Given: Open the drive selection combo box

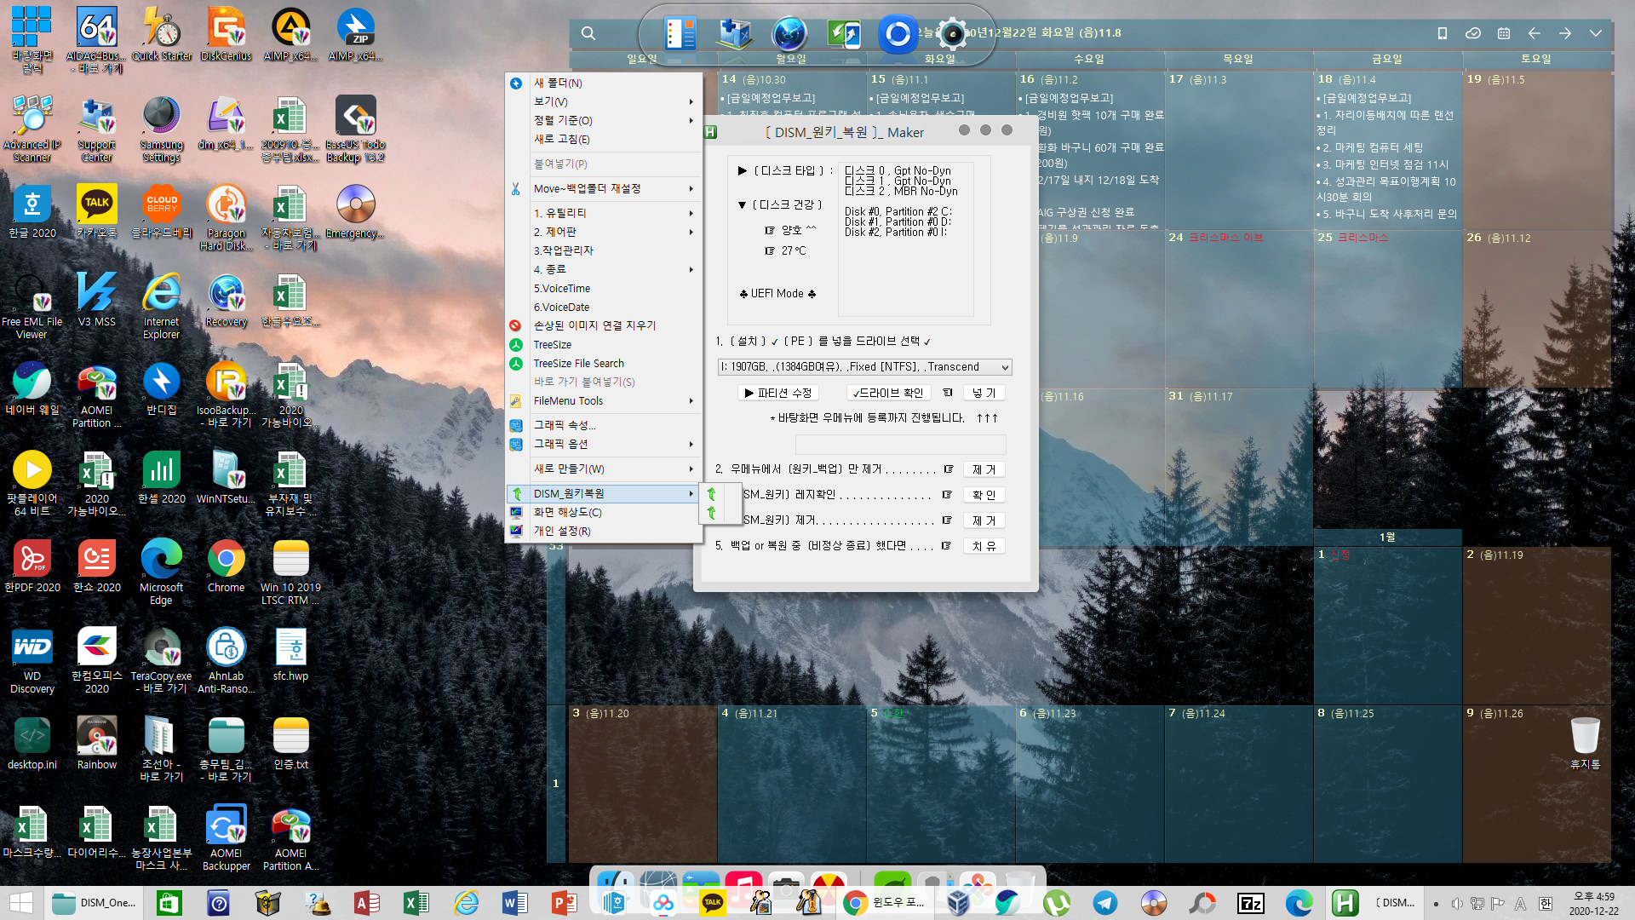Looking at the screenshot, I should coord(864,367).
